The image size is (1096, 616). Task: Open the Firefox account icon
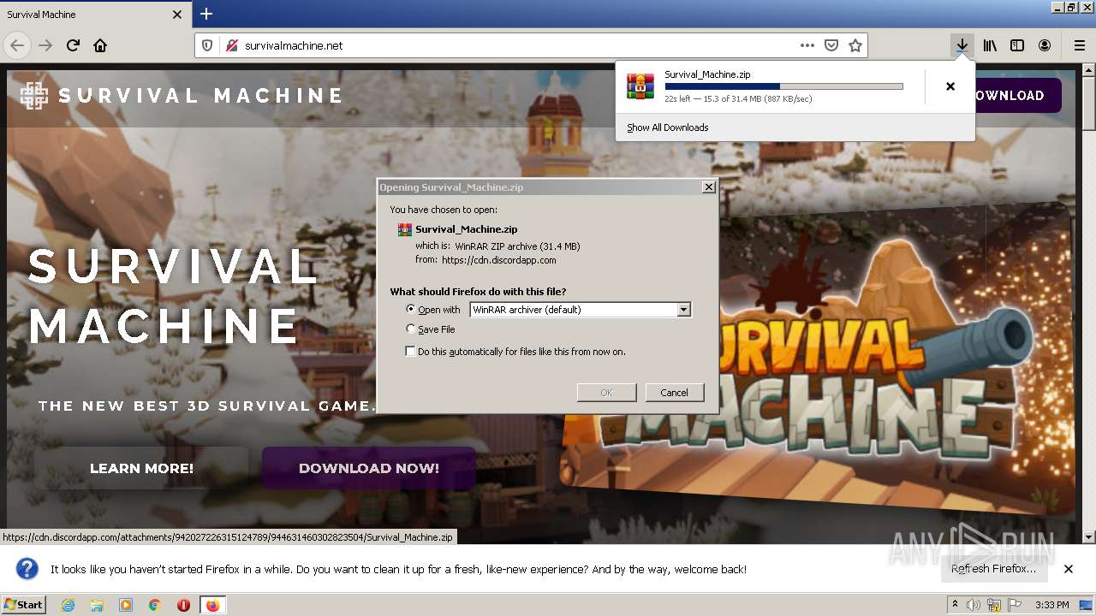tap(1045, 45)
